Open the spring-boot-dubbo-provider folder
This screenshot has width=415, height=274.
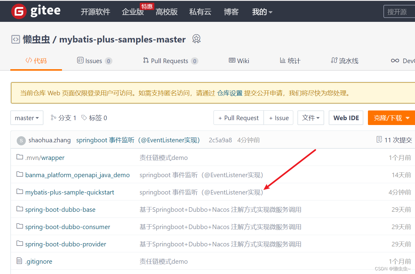pos(66,244)
